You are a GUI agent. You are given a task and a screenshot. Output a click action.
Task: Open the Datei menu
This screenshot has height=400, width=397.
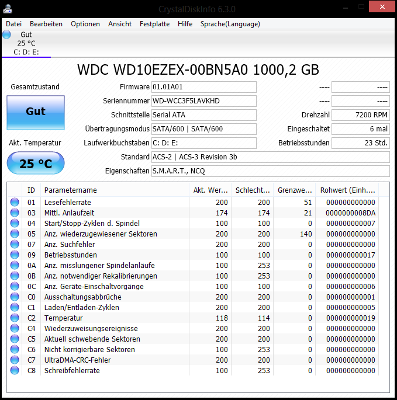(x=14, y=24)
